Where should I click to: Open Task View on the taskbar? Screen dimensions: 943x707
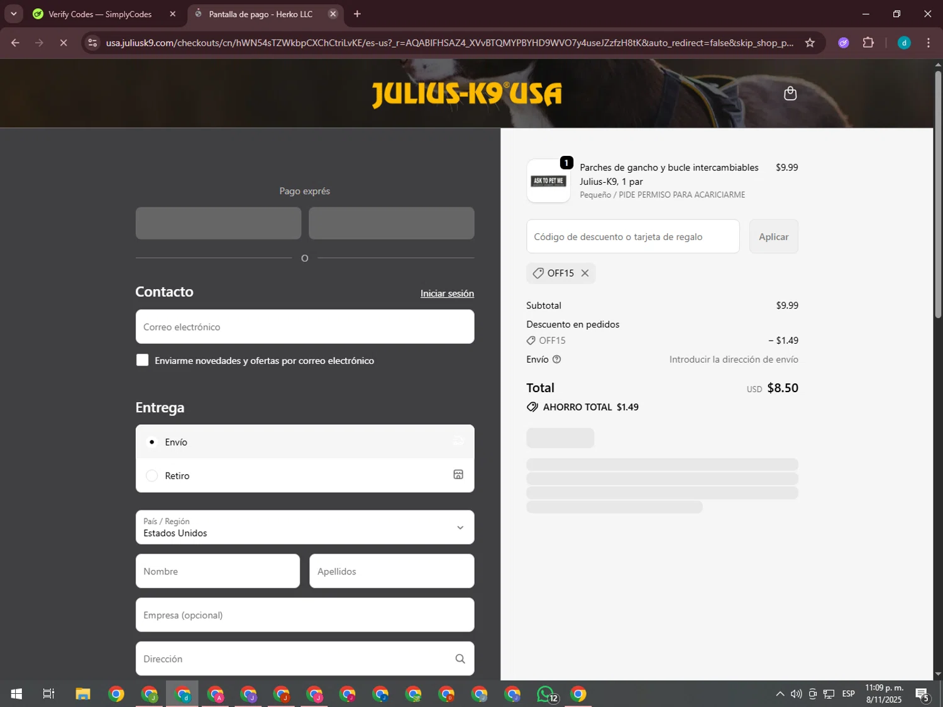(x=48, y=694)
